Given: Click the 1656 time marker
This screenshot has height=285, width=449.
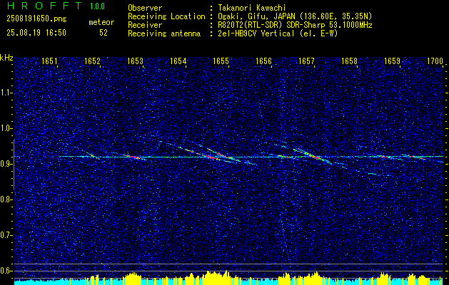Looking at the screenshot, I should (263, 61).
